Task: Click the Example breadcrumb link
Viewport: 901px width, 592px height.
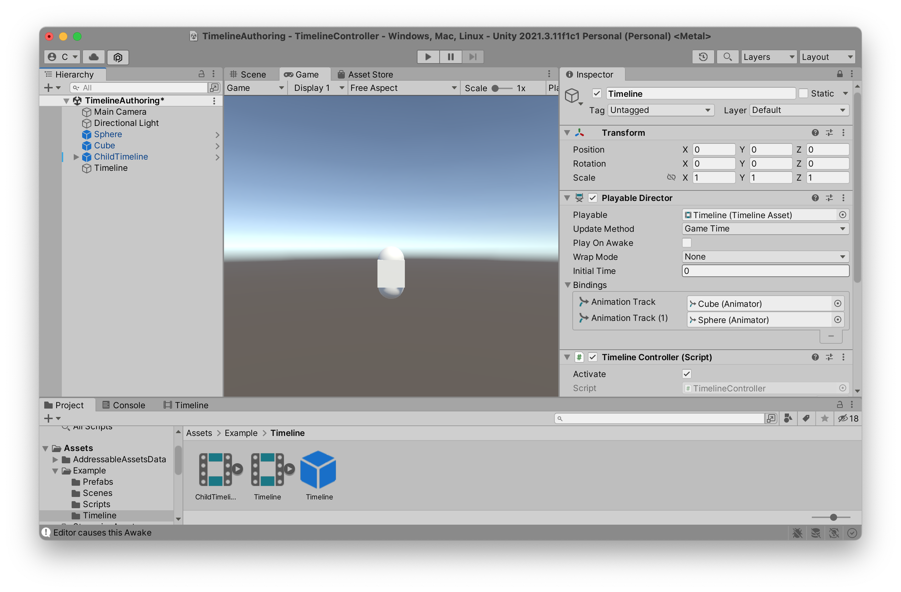Action: click(x=241, y=433)
